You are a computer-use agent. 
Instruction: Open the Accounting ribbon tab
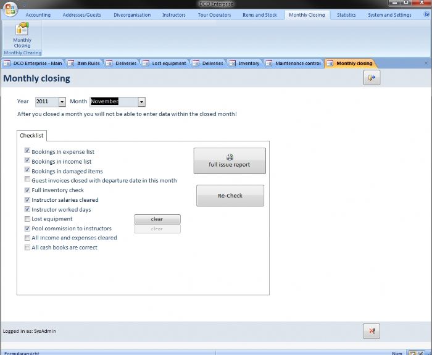pyautogui.click(x=38, y=15)
